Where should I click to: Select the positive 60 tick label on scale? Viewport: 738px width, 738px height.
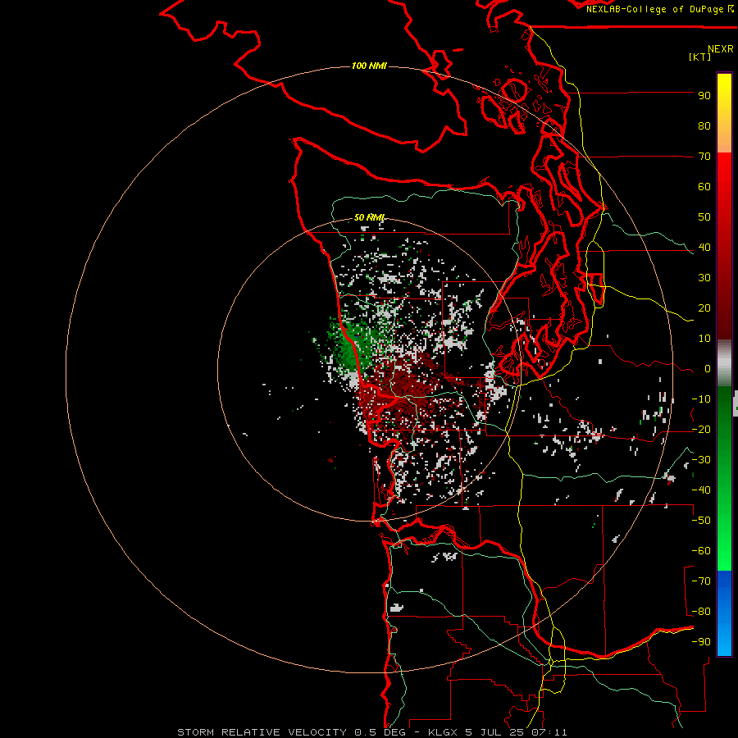[704, 187]
